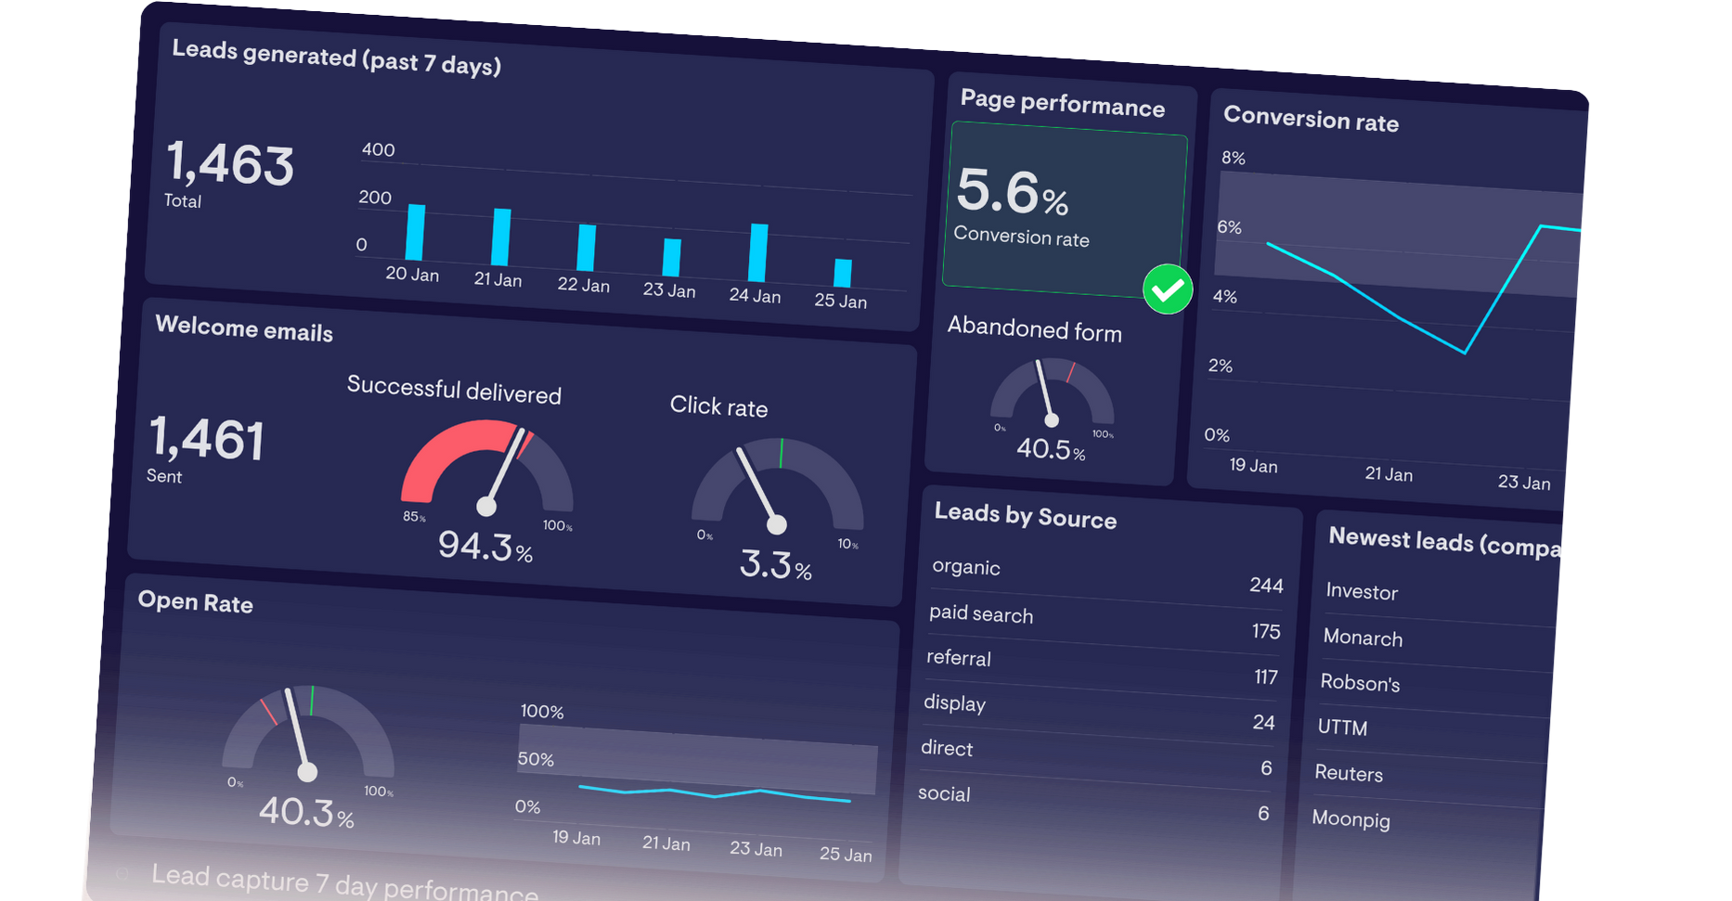
Task: Click the 117 count for referral
Action: point(1266,676)
